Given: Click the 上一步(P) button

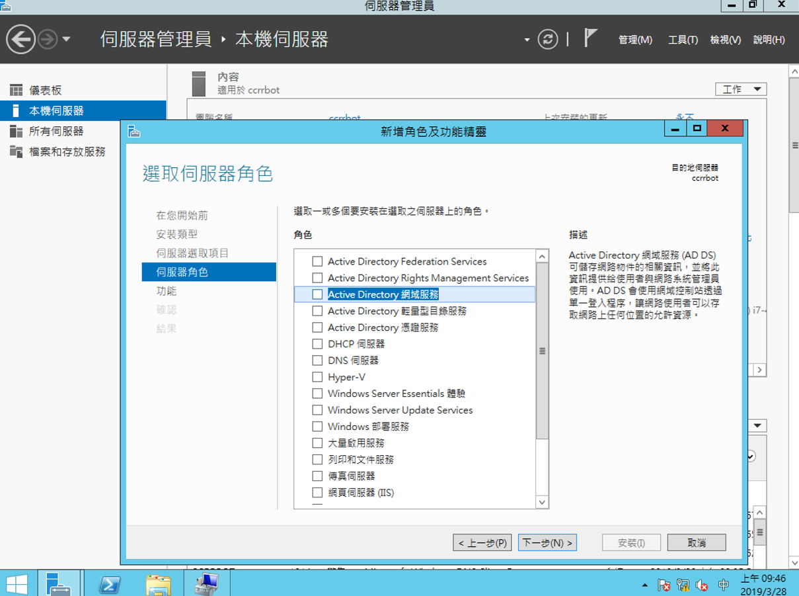Looking at the screenshot, I should tap(482, 543).
